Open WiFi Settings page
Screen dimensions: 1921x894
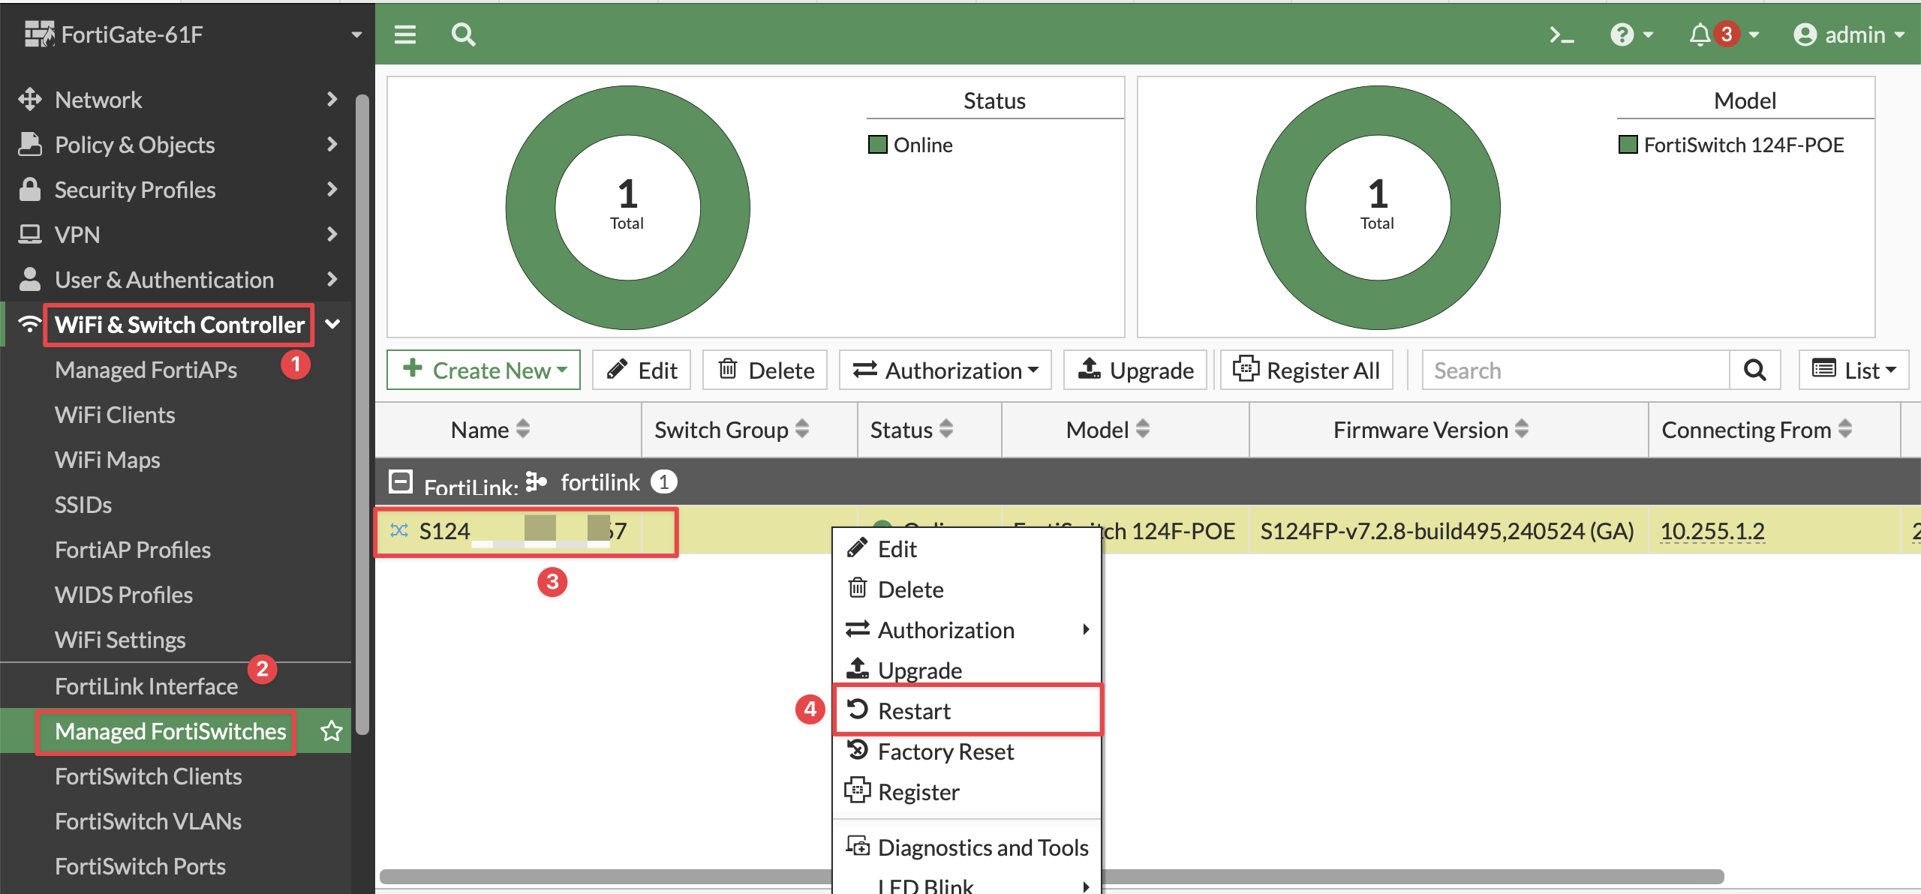click(120, 640)
